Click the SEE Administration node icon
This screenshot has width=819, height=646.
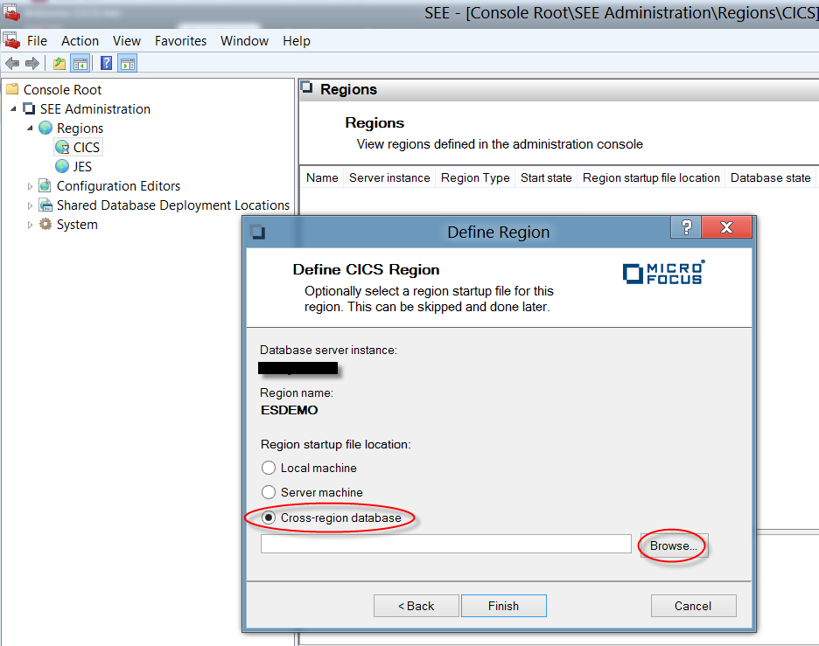pyautogui.click(x=29, y=108)
